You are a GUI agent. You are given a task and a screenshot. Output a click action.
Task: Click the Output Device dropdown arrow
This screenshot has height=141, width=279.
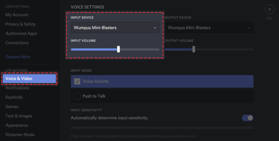point(249,28)
